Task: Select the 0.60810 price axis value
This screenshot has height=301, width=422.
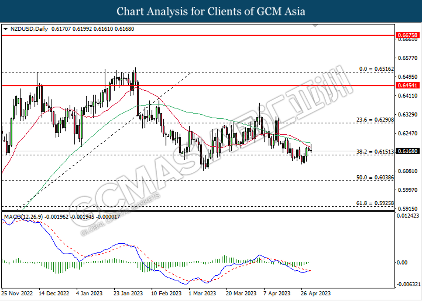Action: pyautogui.click(x=408, y=171)
